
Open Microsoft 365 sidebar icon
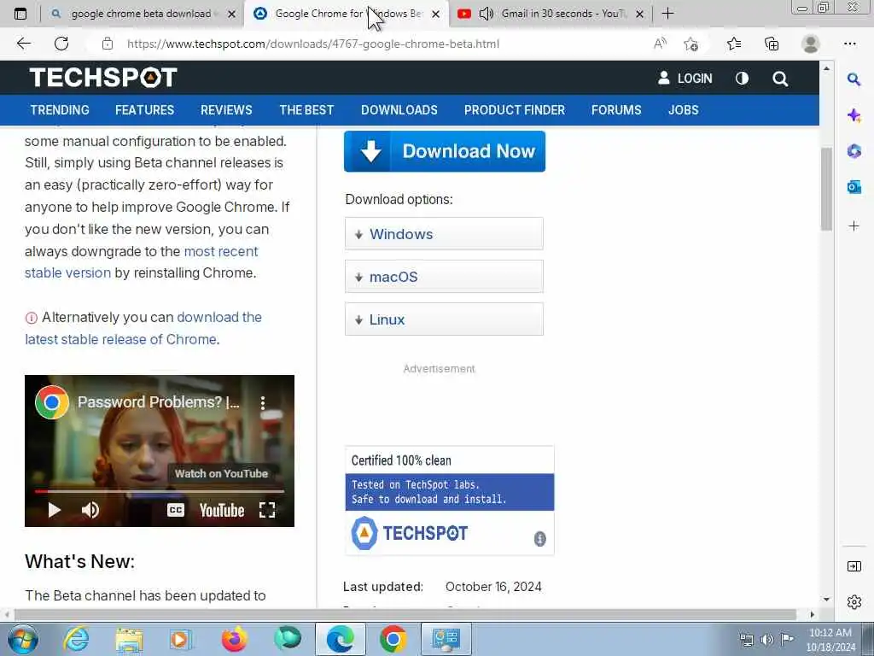point(854,150)
